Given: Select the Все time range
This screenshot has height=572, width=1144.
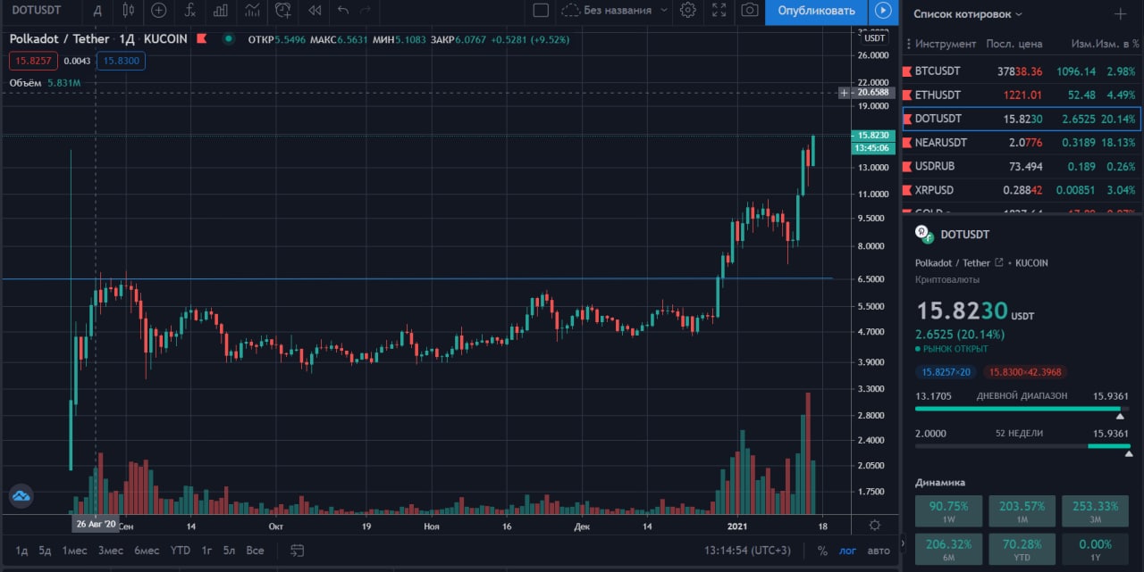Looking at the screenshot, I should 255,551.
